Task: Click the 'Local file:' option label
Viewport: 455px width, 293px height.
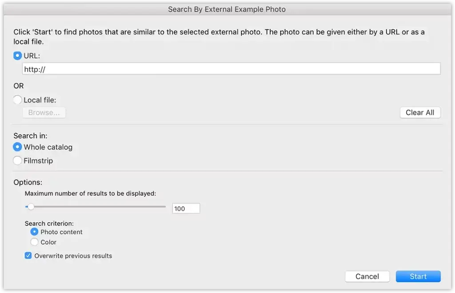Action: (40, 100)
